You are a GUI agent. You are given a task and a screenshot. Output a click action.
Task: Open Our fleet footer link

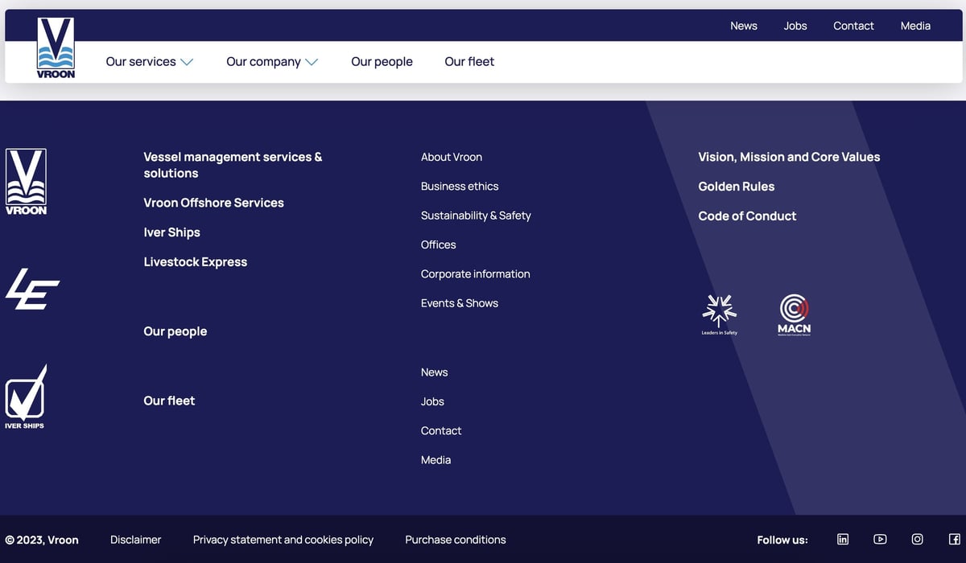point(169,401)
